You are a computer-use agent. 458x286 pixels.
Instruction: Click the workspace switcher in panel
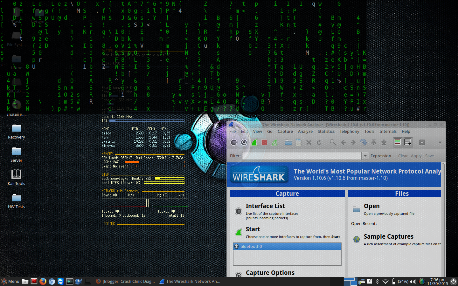click(350, 281)
